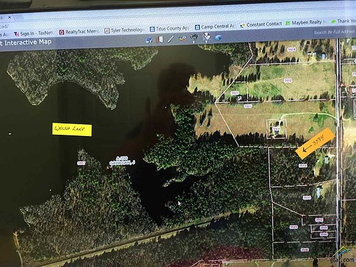Open the red book export icon
Viewport: 356px width, 267px height.
[x=159, y=40]
